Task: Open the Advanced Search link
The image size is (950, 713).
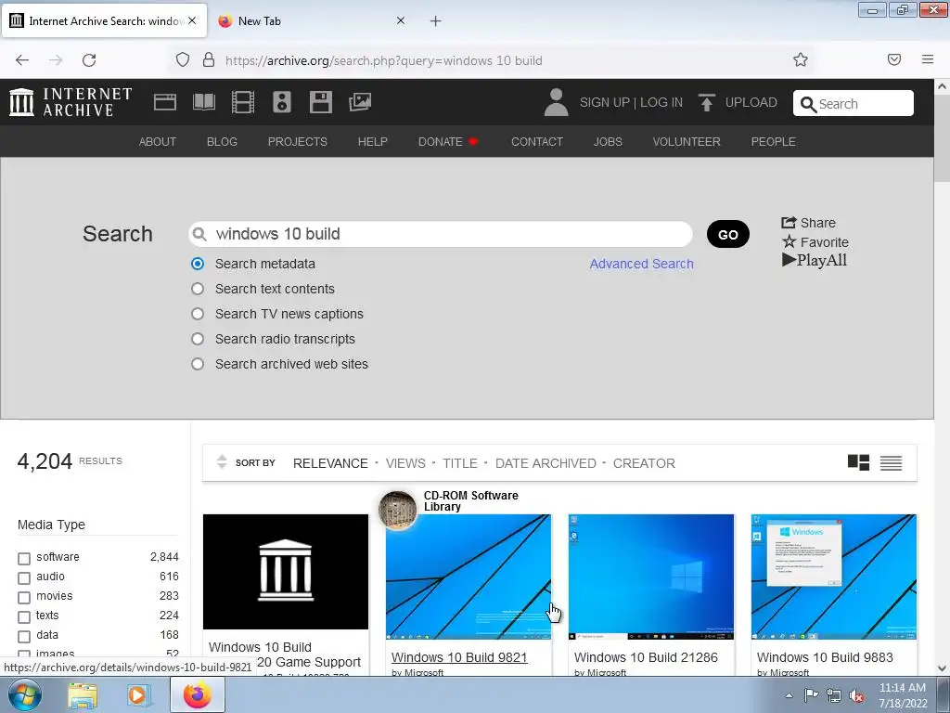Action: (642, 264)
